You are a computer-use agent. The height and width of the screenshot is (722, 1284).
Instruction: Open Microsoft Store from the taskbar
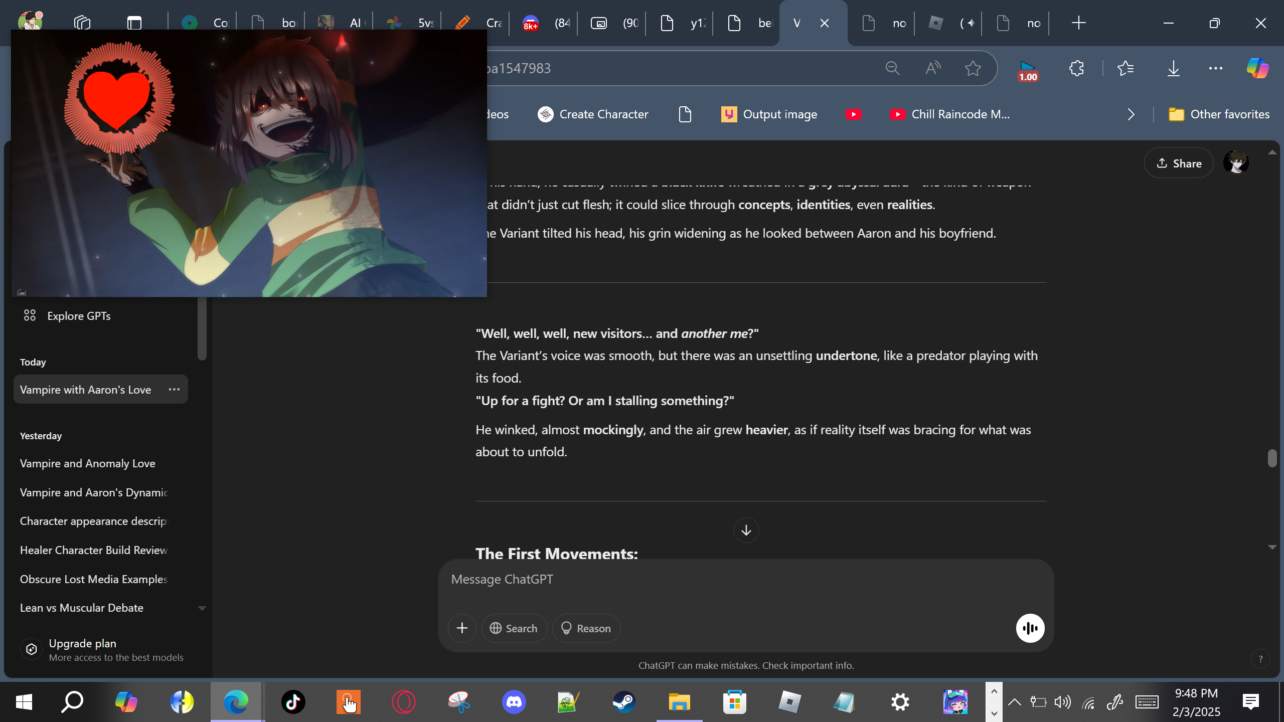735,702
